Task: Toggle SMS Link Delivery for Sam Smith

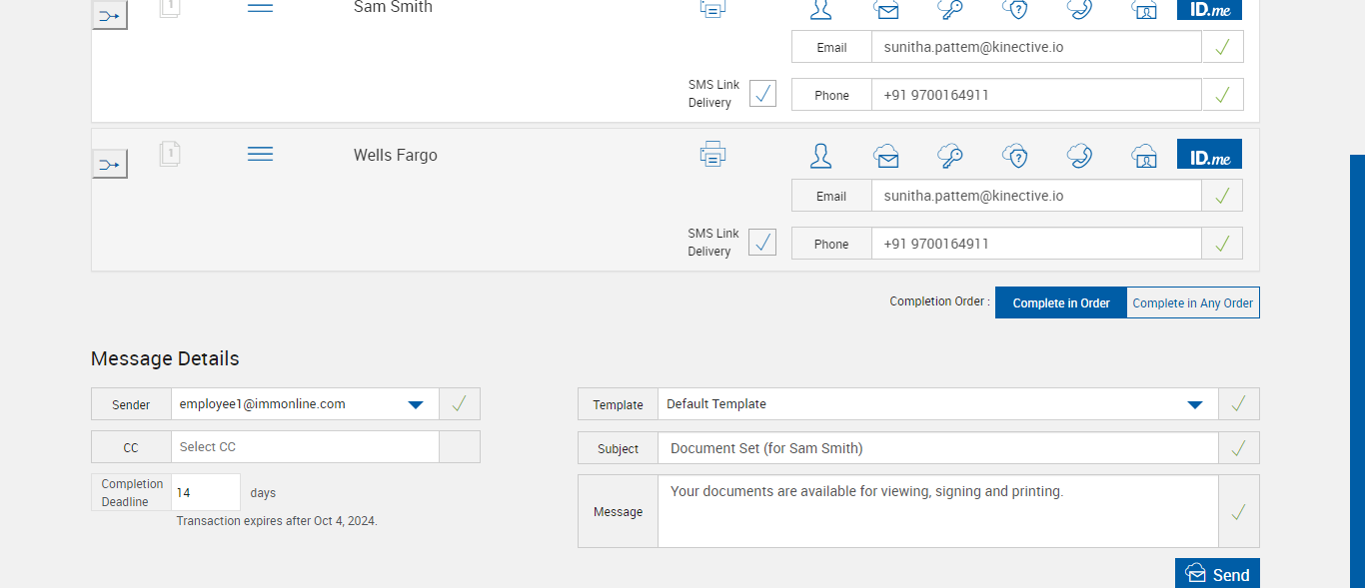Action: pyautogui.click(x=762, y=94)
